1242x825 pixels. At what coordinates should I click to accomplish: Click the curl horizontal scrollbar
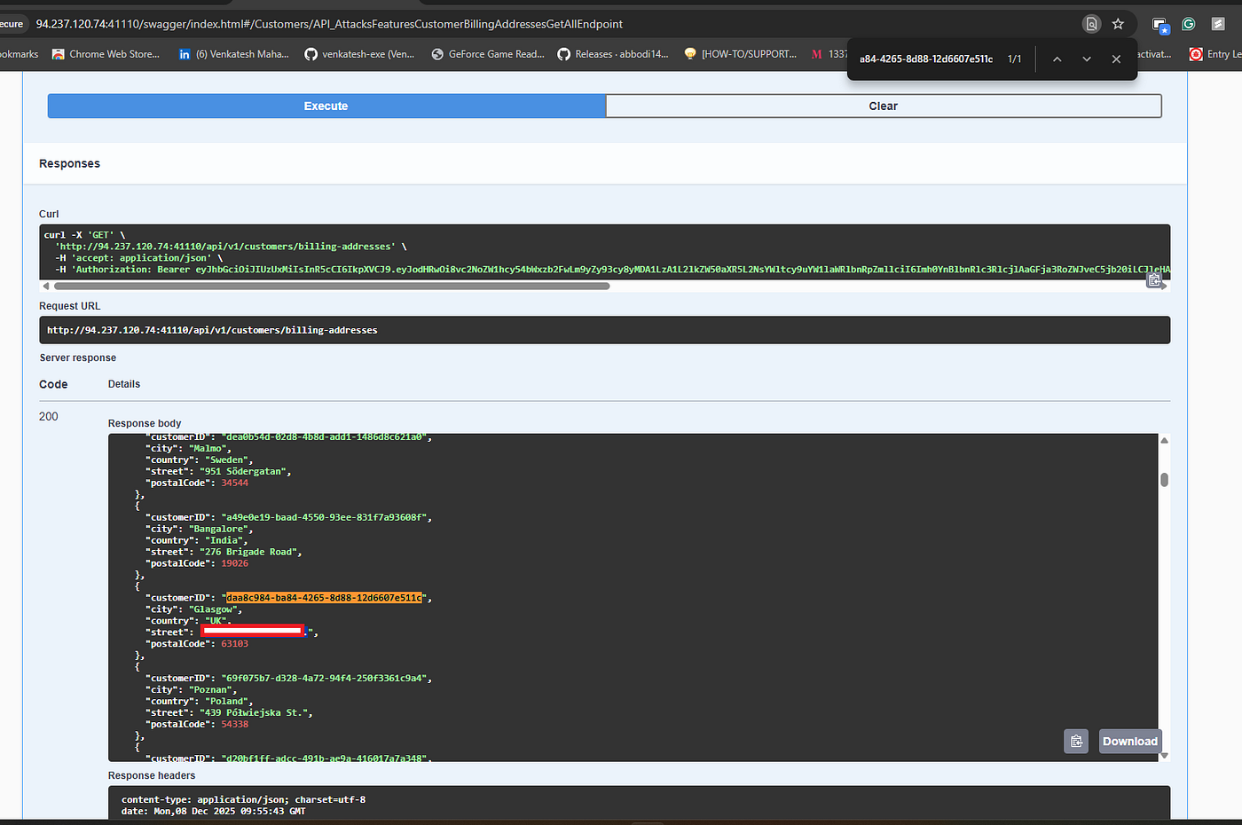[332, 287]
